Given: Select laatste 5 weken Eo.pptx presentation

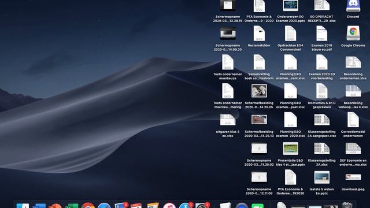Looking at the screenshot, I should click(x=321, y=177).
